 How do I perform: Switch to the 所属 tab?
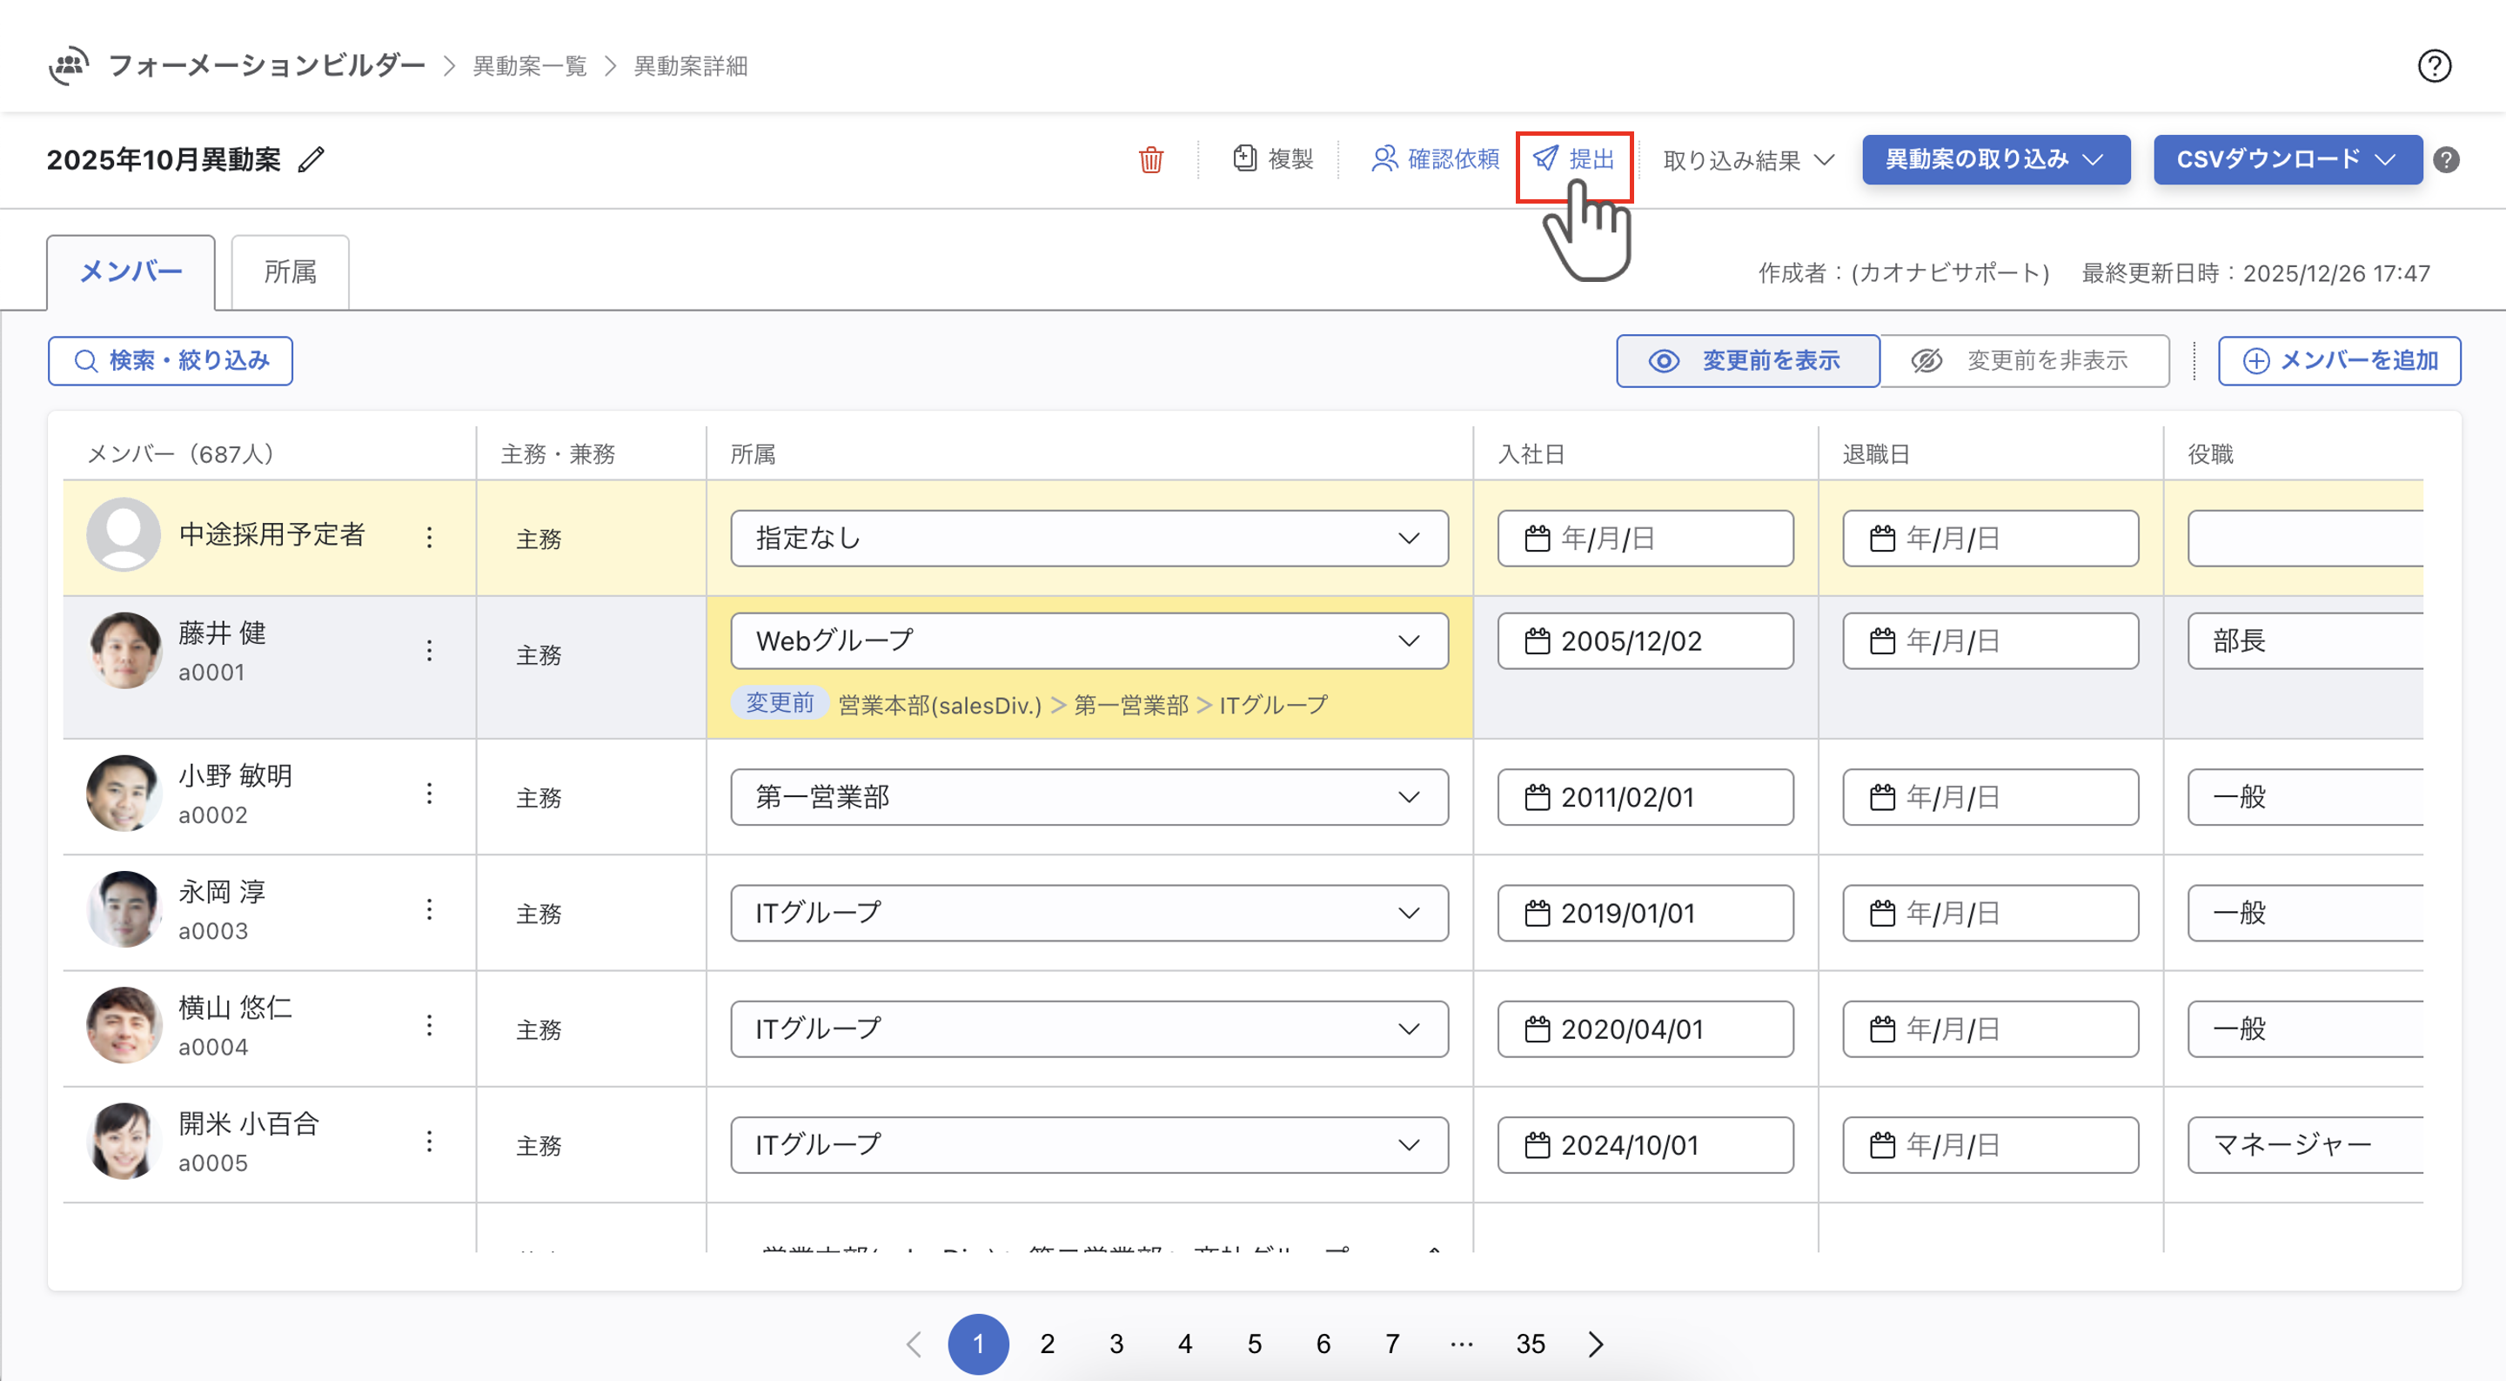(x=290, y=272)
